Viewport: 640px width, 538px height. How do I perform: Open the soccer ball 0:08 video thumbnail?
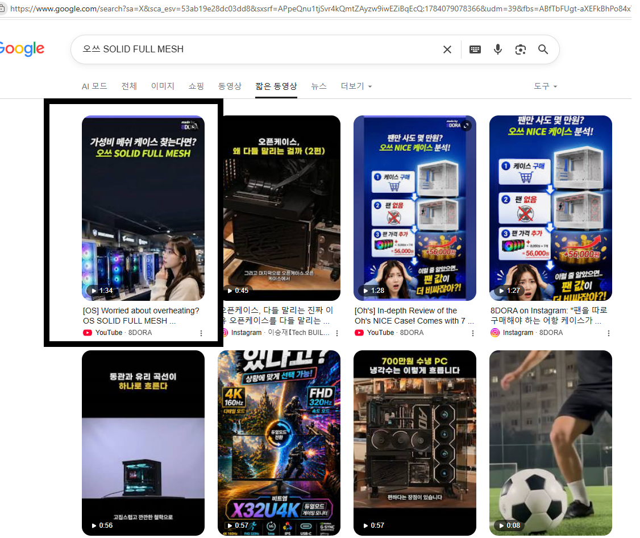pyautogui.click(x=551, y=443)
